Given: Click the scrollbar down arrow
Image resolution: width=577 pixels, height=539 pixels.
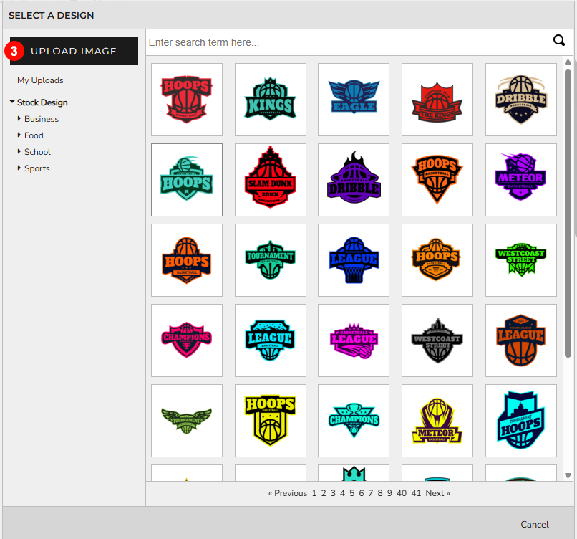Looking at the screenshot, I should (x=568, y=475).
